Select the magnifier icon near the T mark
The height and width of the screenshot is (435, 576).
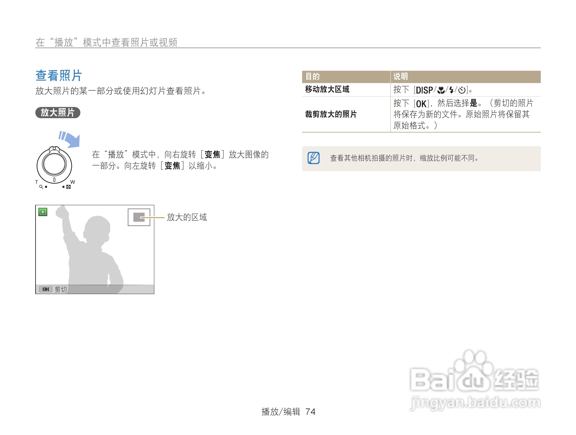(x=41, y=187)
